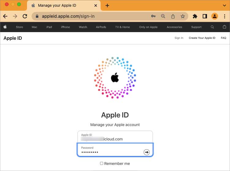Open the saved passwords key icon
Image resolution: width=230 pixels, height=171 pixels.
point(153,16)
